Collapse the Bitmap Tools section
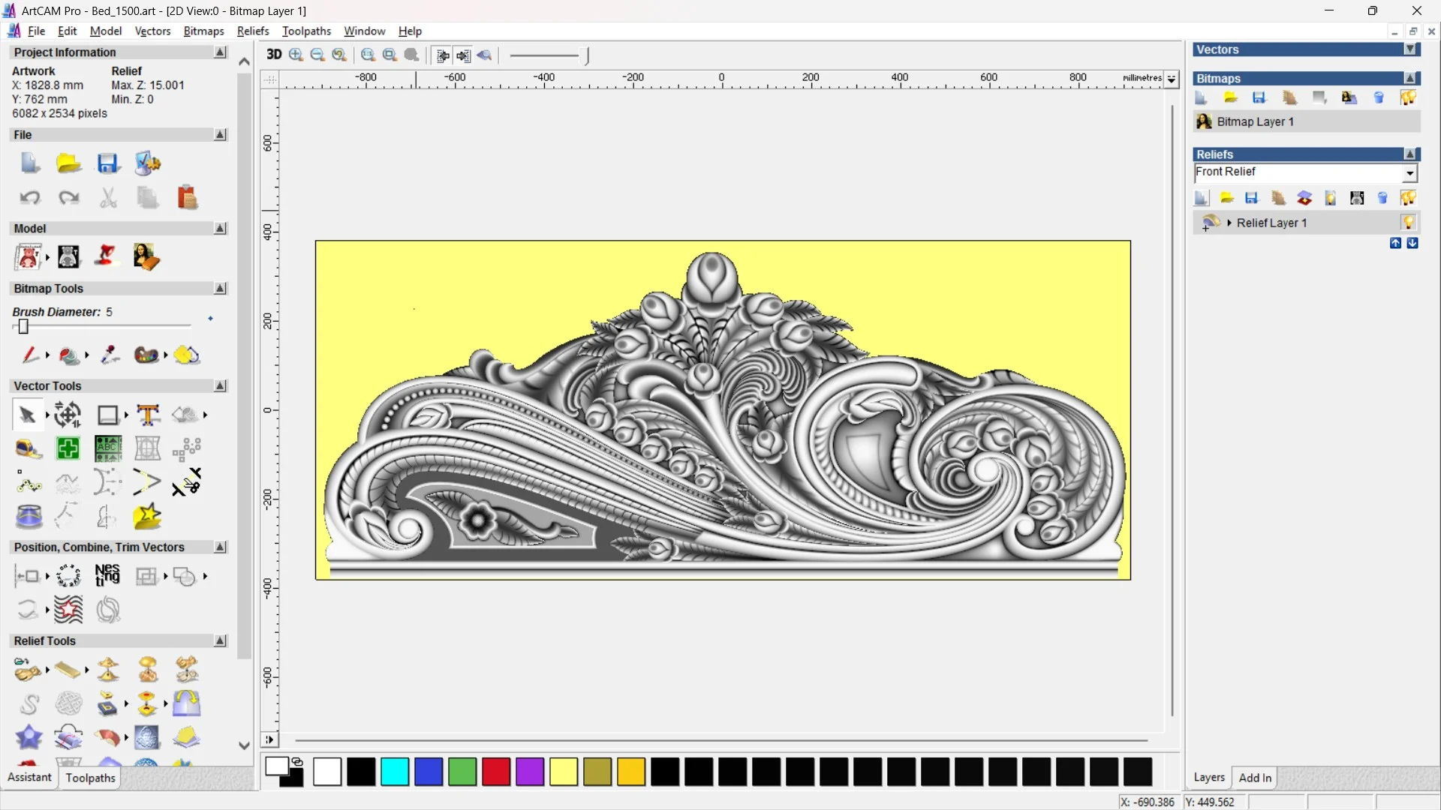 [220, 289]
